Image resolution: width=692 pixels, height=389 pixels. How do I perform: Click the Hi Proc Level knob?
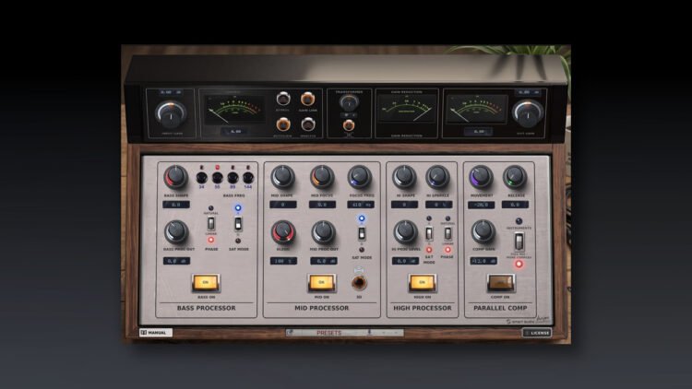click(x=405, y=232)
